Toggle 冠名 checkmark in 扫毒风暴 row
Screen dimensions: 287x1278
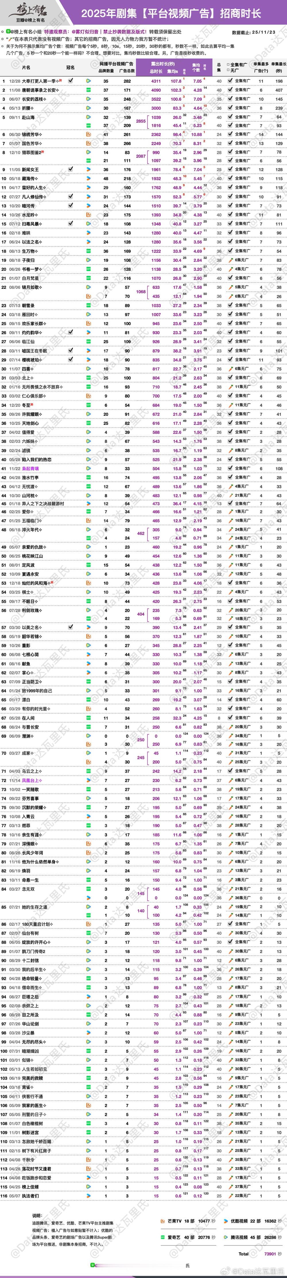(70, 224)
